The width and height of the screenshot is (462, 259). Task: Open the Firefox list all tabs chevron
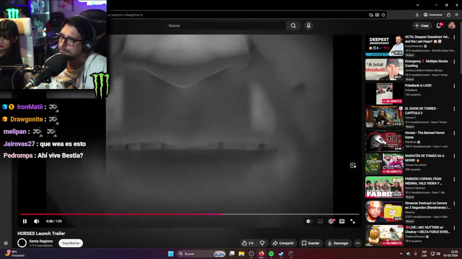418,5
